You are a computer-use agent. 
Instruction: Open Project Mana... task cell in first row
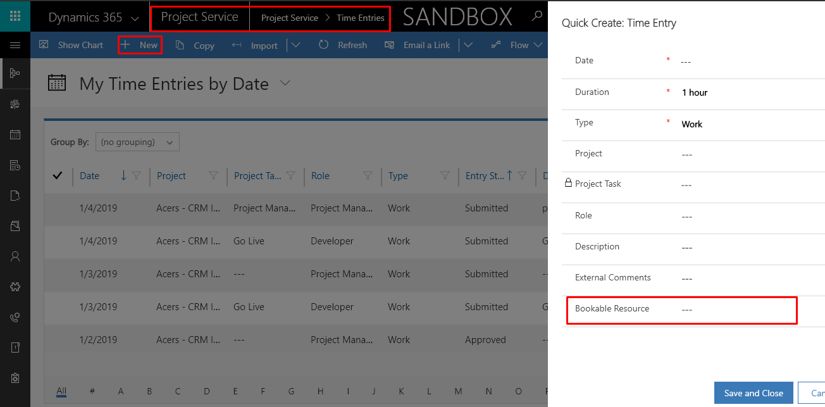click(264, 208)
